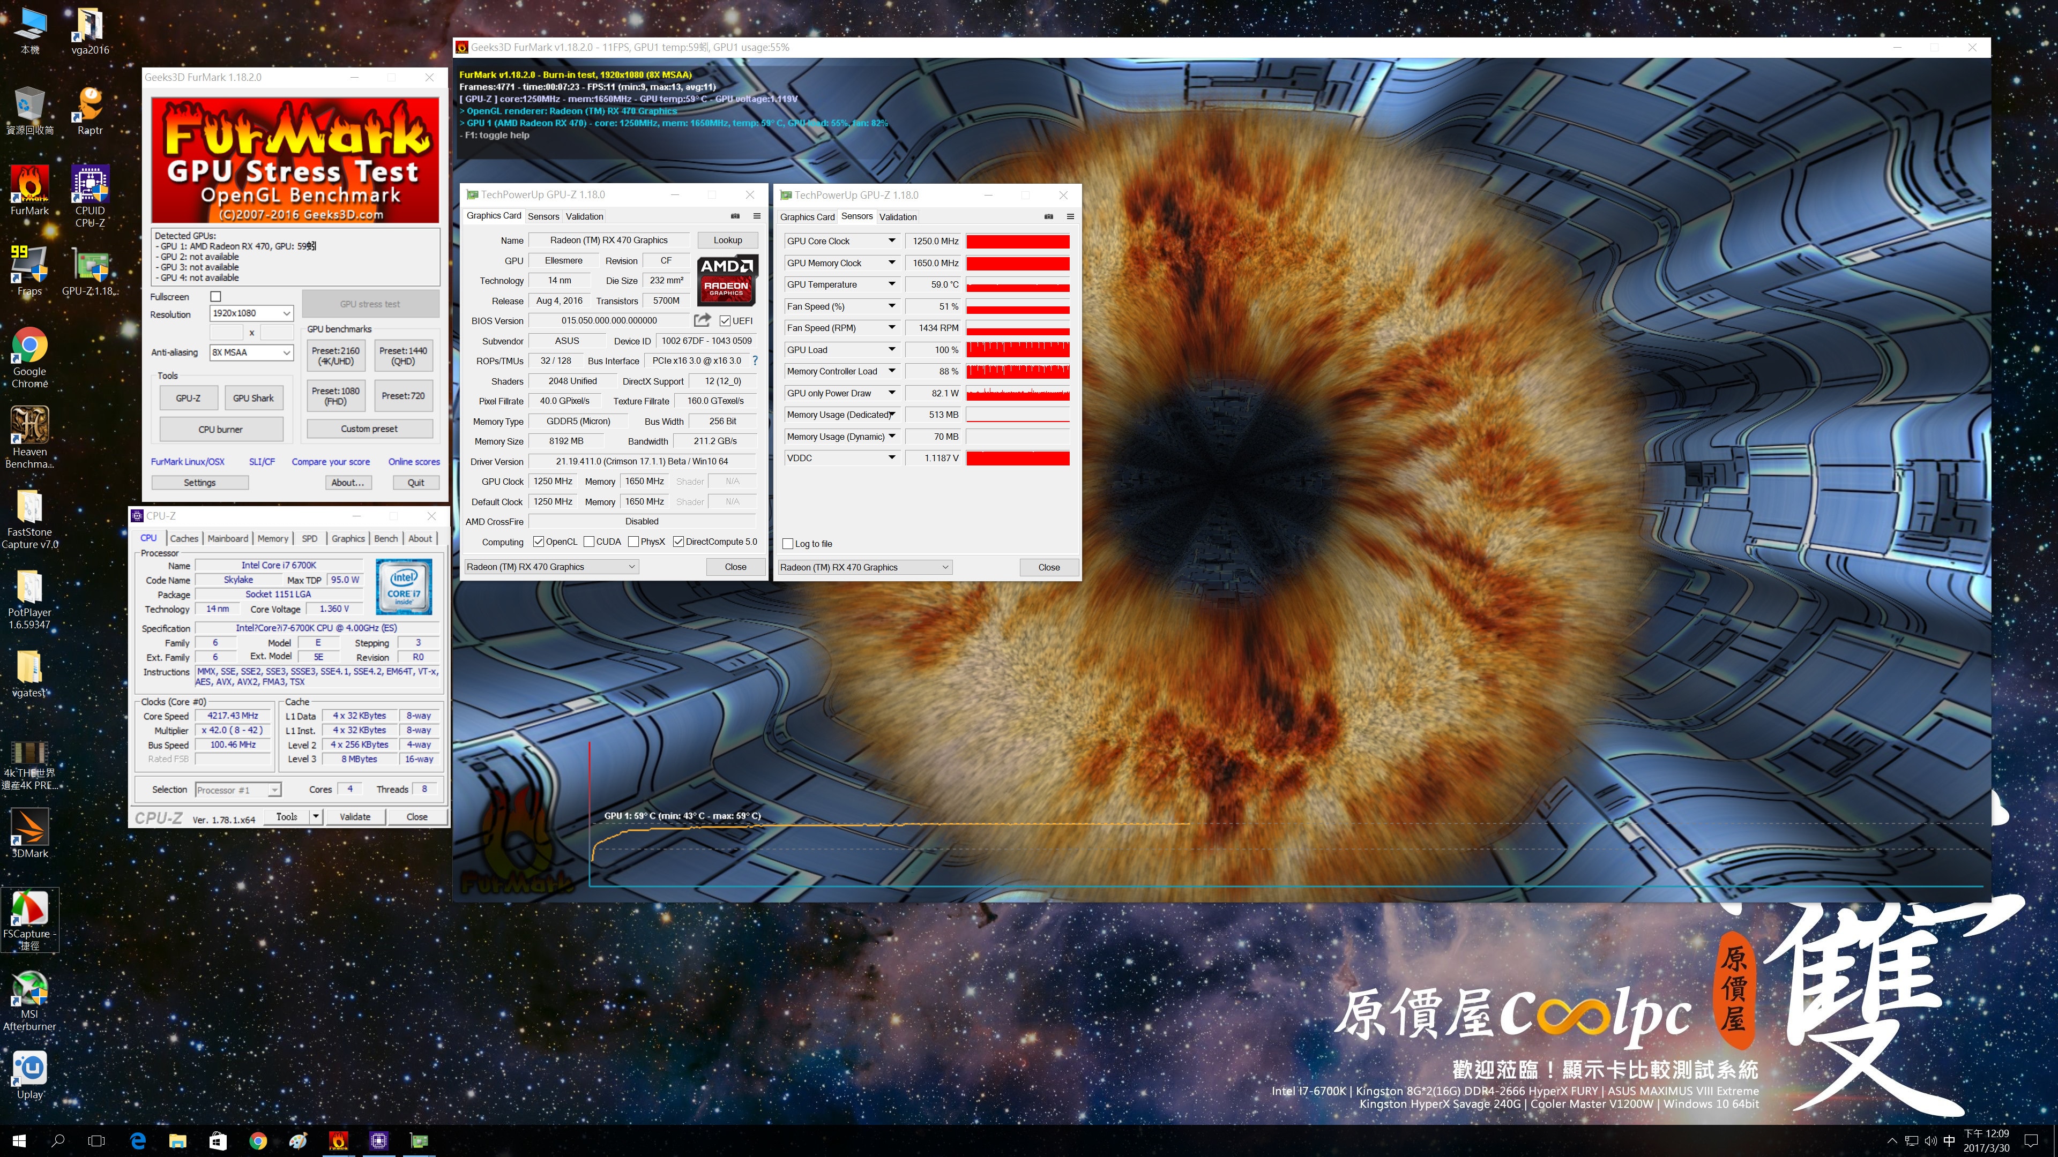This screenshot has width=2058, height=1157.
Task: Click GPU-Z screenshot camera icon in Graphics Card window
Action: click(735, 215)
